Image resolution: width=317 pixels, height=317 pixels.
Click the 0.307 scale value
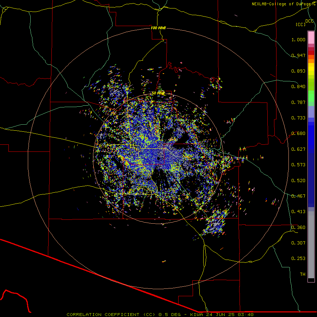click(298, 243)
